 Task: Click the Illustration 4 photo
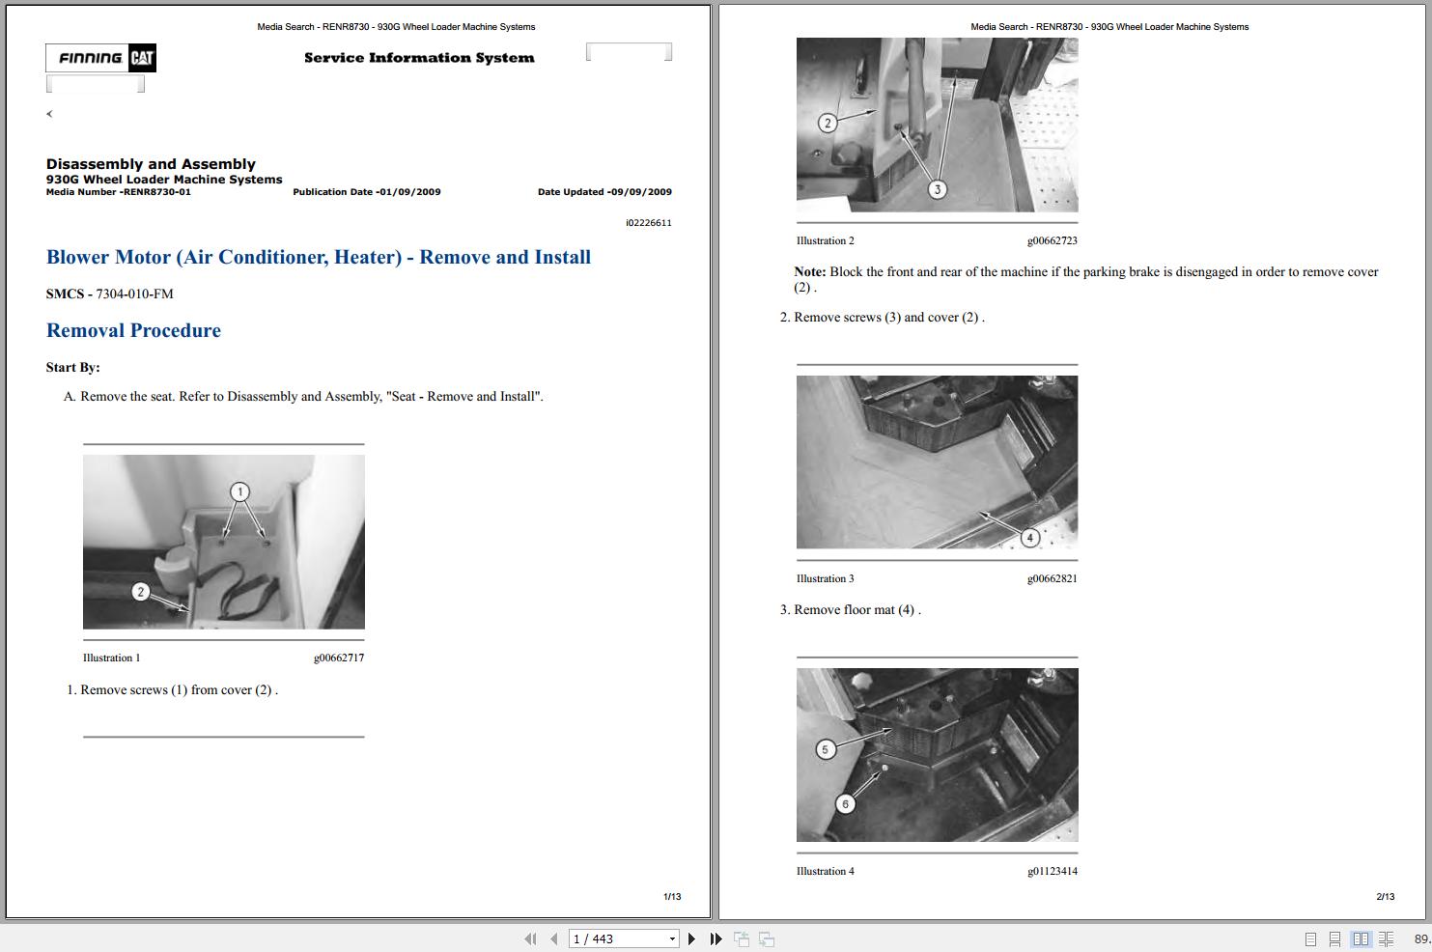click(937, 754)
